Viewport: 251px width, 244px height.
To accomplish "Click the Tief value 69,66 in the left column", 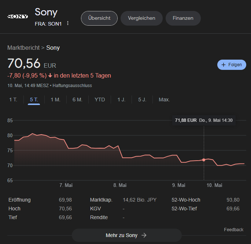I will pos(65,217).
